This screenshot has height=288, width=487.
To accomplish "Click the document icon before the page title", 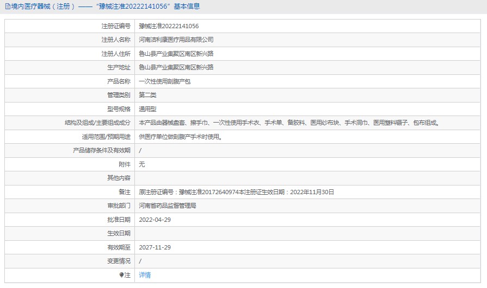I will [8, 7].
